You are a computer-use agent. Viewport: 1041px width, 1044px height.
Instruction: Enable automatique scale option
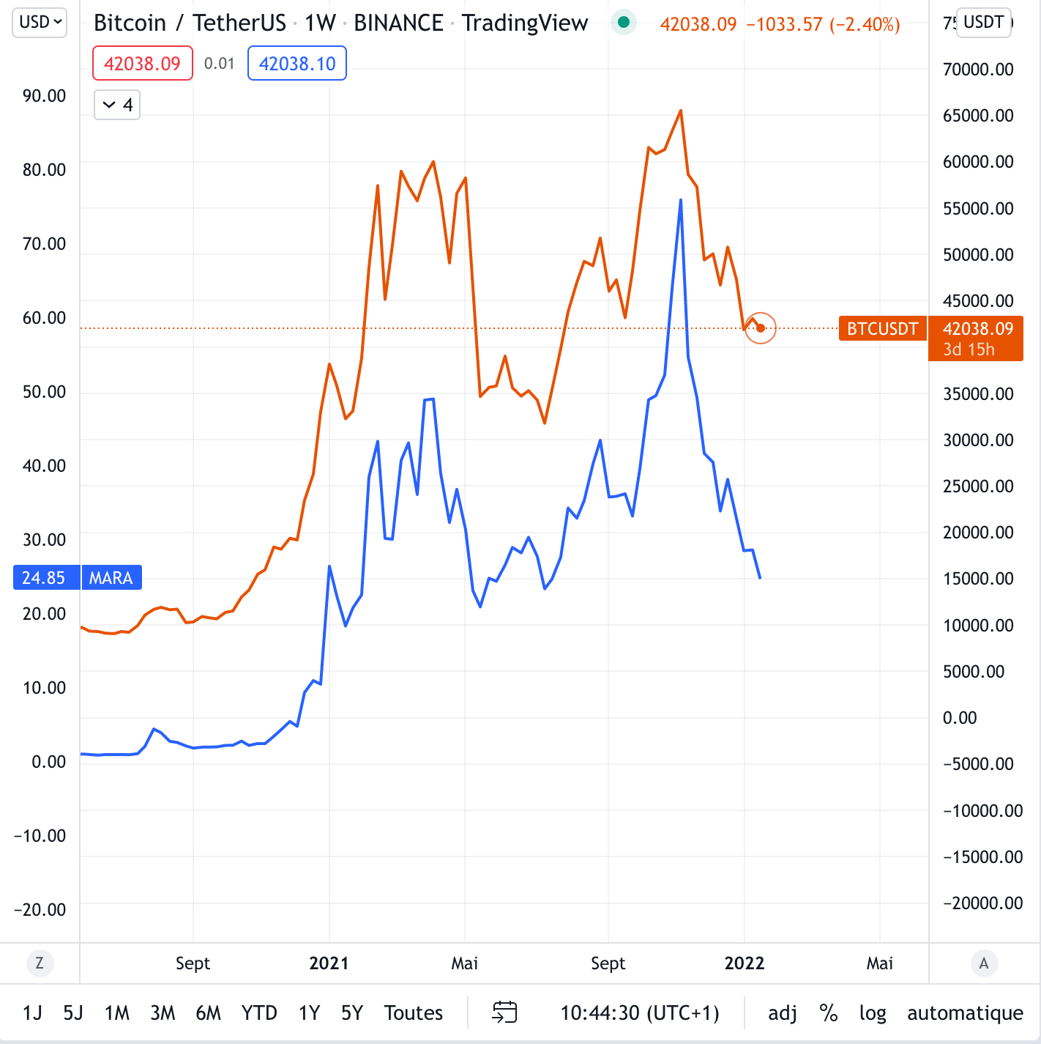coord(965,1012)
